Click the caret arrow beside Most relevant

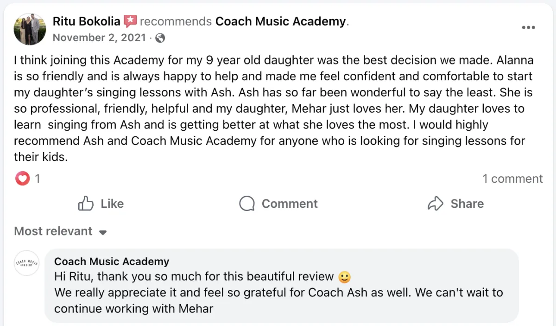tap(103, 232)
